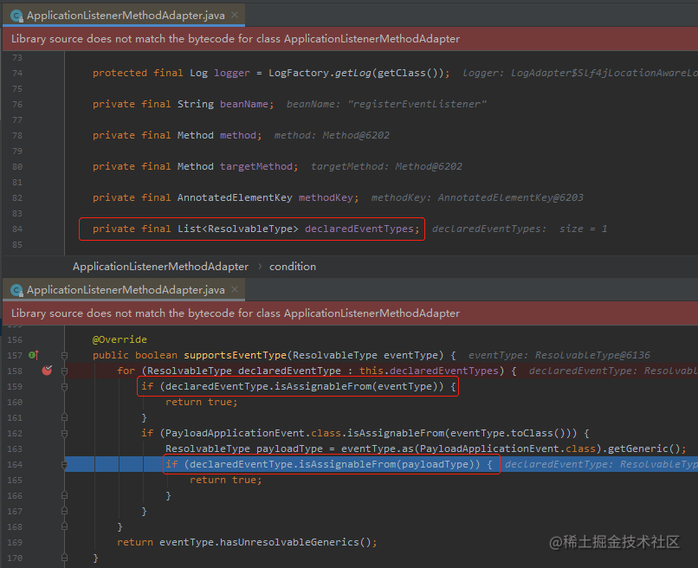Collapse the if block fold at line 159
This screenshot has width=698, height=568.
(65, 386)
